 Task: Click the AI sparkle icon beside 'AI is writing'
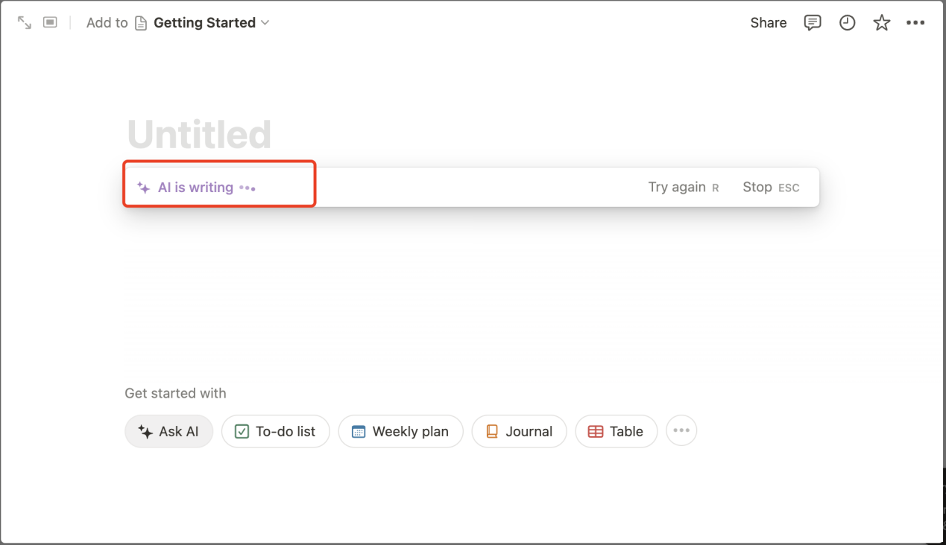tap(144, 188)
